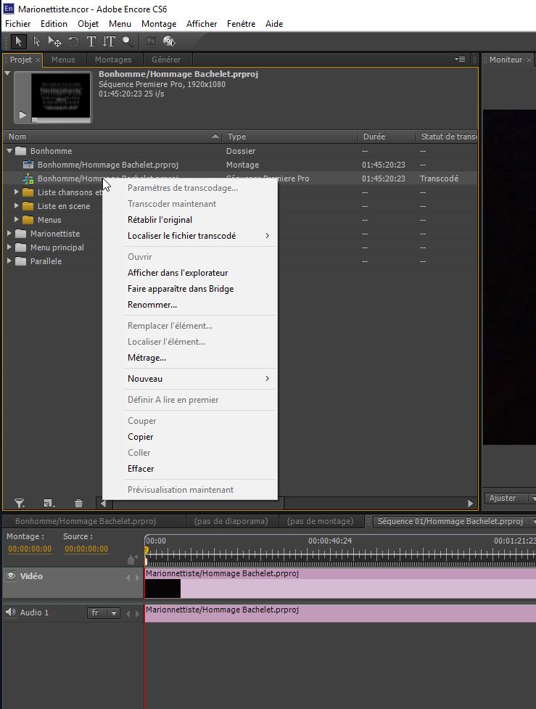536x709 pixels.
Task: Click the Parallele folder icon
Action: 21,261
